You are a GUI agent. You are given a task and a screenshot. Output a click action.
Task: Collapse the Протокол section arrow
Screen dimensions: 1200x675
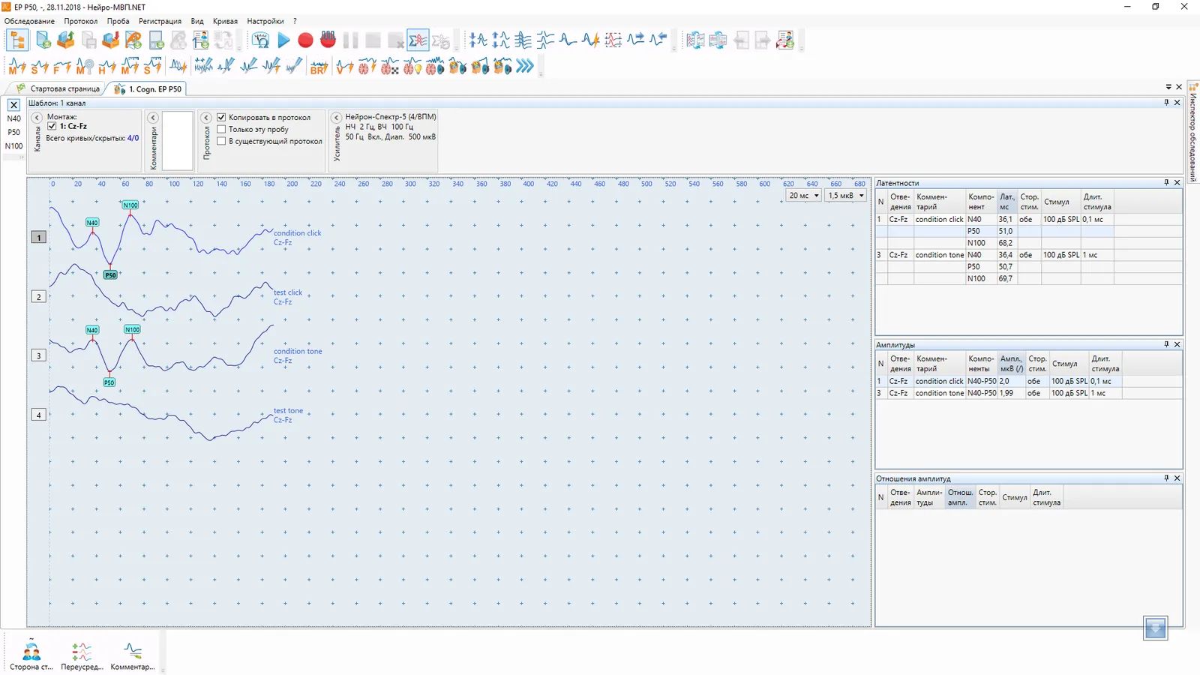point(206,118)
